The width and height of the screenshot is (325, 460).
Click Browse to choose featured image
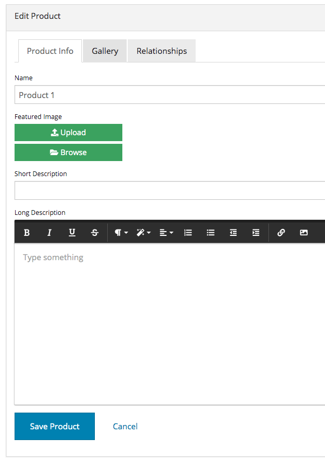pyautogui.click(x=68, y=152)
